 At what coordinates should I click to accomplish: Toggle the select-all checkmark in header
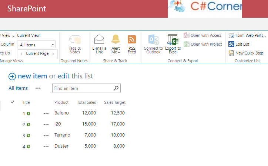13,102
